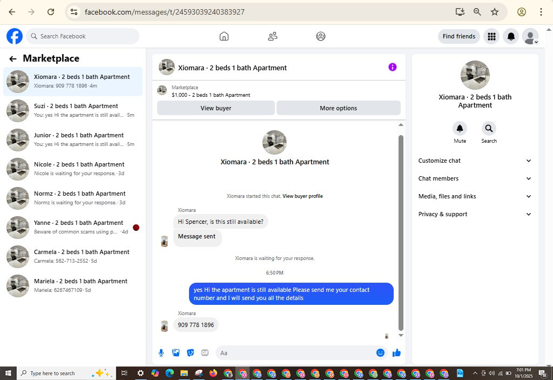Expand Customize chat section
Viewport: 553px width, 380px height.
475,161
